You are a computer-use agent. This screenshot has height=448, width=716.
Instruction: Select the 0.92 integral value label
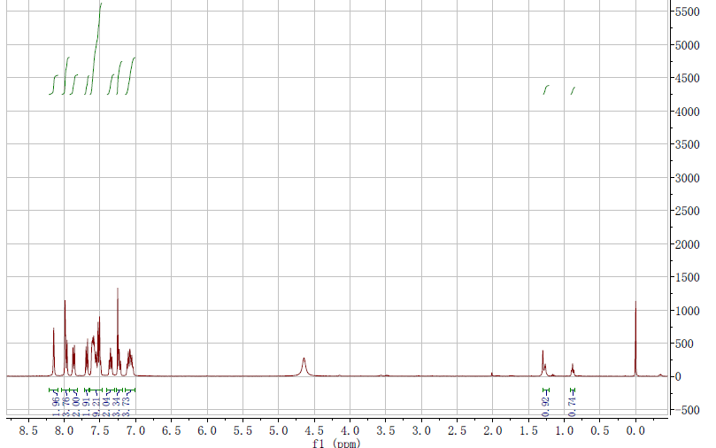point(546,407)
